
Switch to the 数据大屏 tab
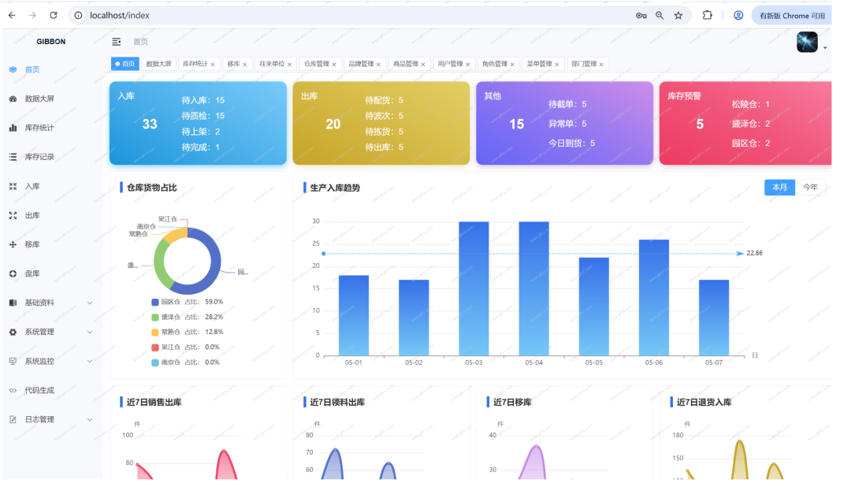click(x=158, y=64)
